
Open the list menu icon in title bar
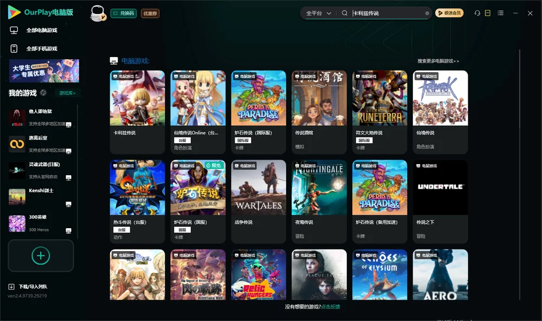[500, 13]
